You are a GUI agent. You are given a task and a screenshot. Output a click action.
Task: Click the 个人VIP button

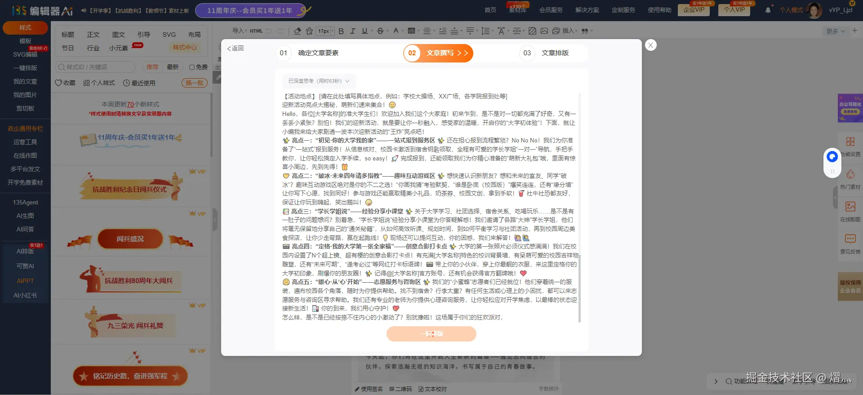pos(734,9)
